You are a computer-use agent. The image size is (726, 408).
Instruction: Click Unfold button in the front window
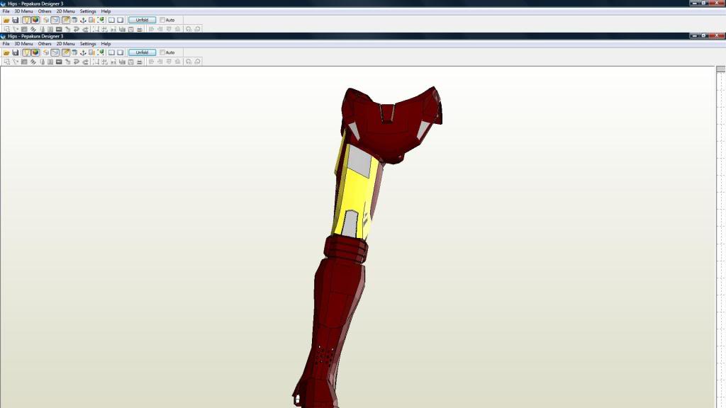click(142, 52)
